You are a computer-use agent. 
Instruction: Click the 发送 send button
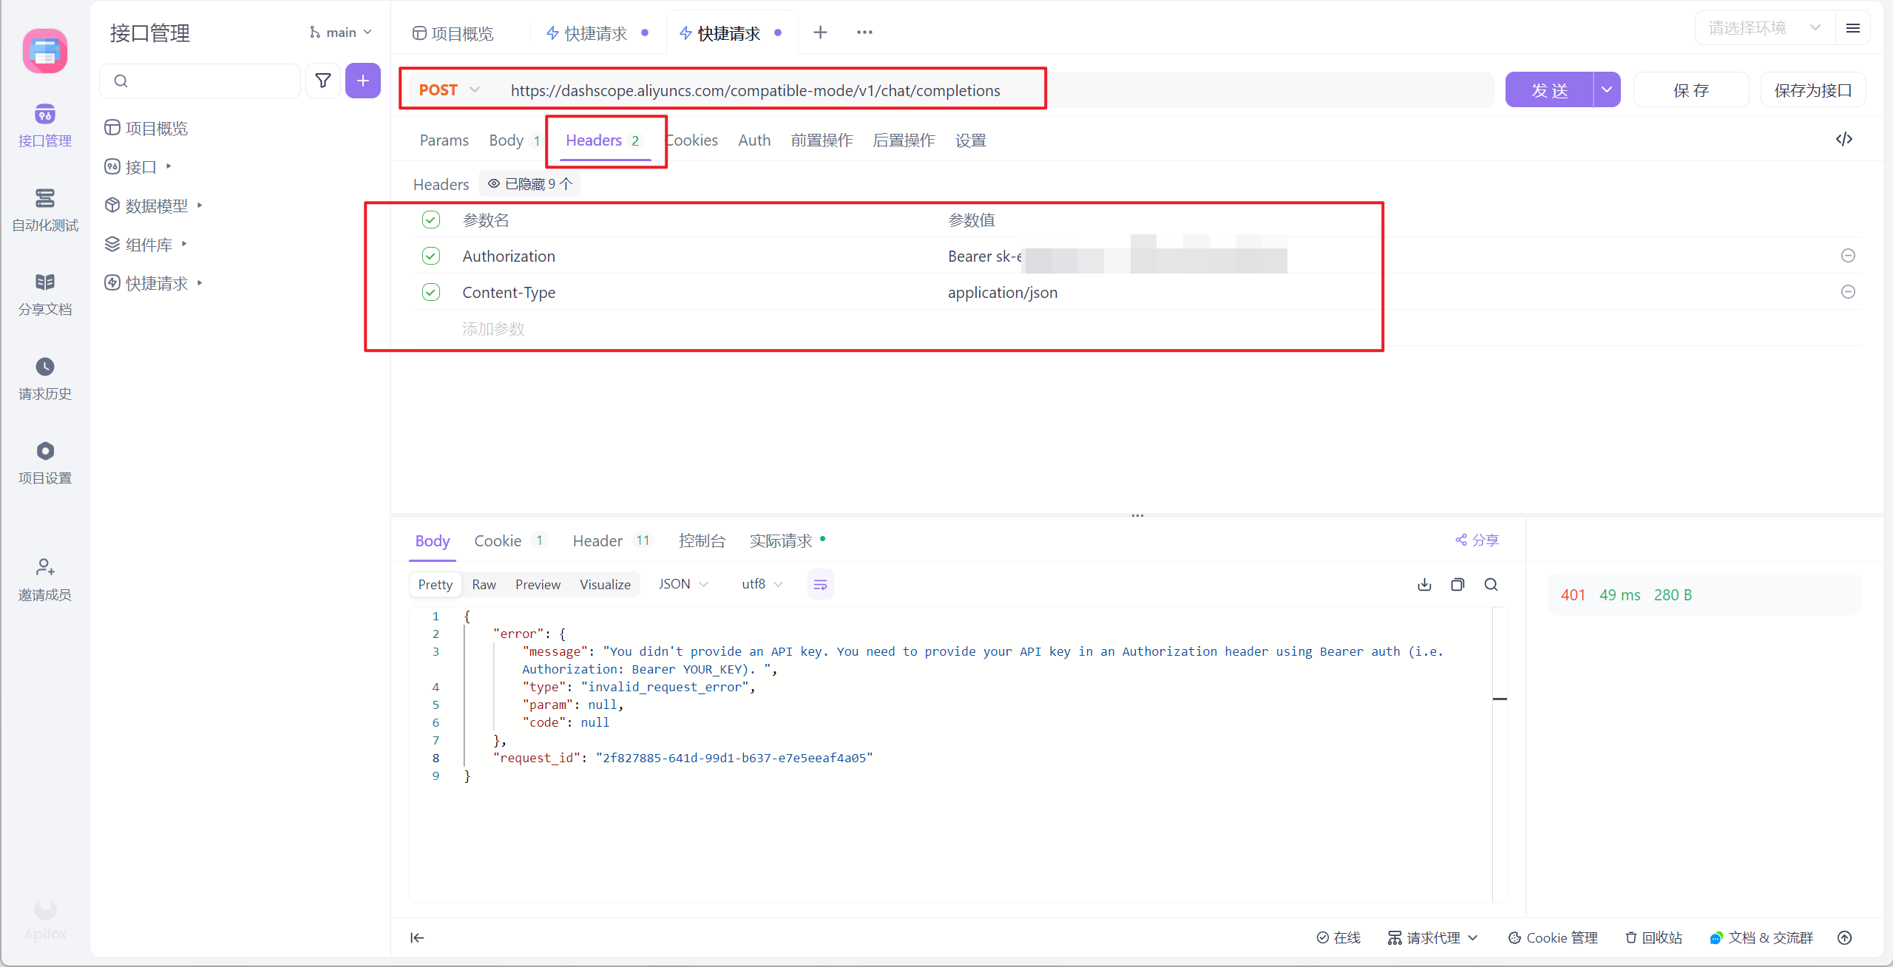pos(1549,90)
